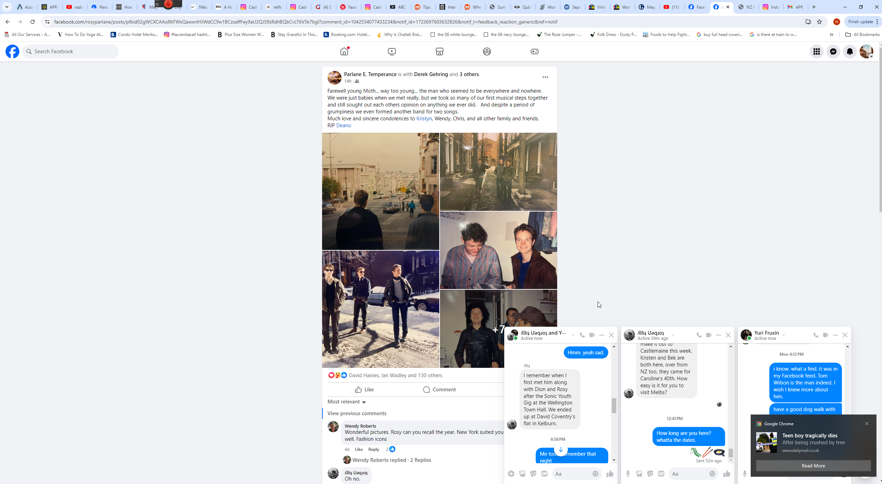
Task: Open the Groups icon in top nav
Action: click(487, 52)
